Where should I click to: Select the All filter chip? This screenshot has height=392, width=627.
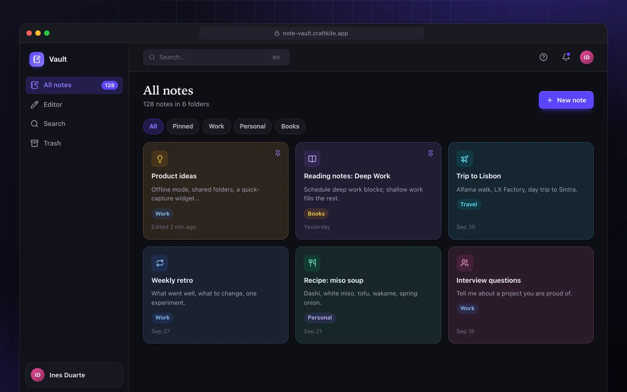tap(153, 126)
